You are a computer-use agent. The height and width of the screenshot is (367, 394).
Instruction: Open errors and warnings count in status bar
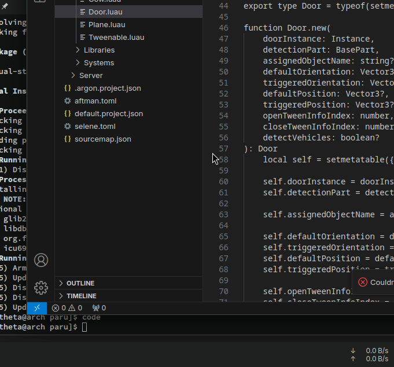(67, 308)
